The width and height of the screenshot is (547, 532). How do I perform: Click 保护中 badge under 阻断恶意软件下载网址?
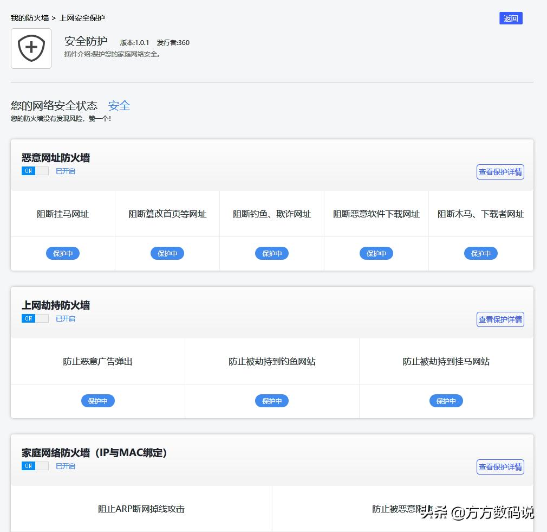coord(376,253)
